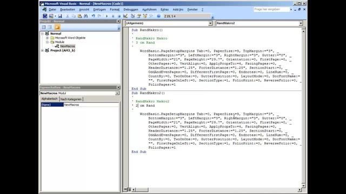
Task: Undo the last action via toolbar arrow
Action: [x=94, y=16]
